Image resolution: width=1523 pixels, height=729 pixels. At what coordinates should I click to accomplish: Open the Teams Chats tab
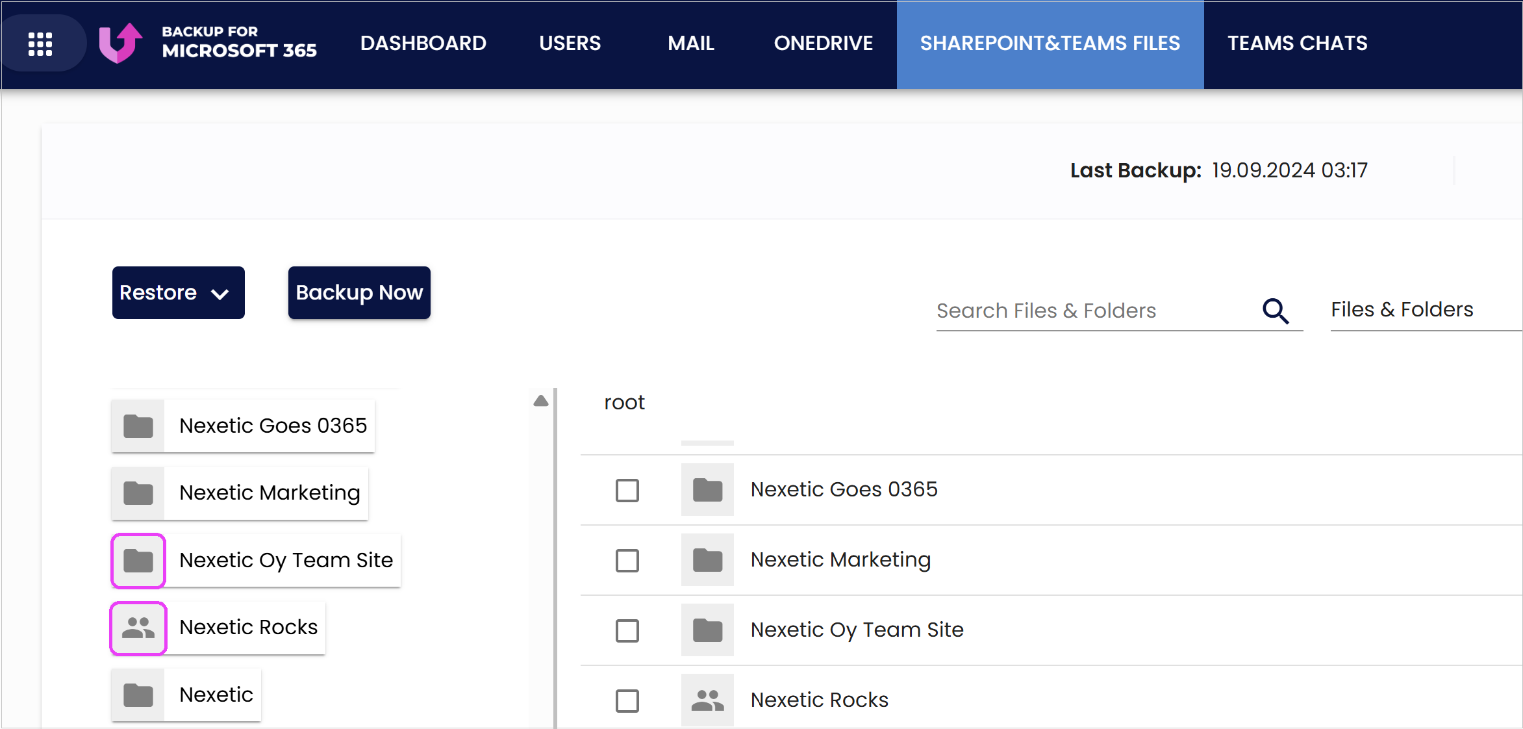click(x=1298, y=43)
